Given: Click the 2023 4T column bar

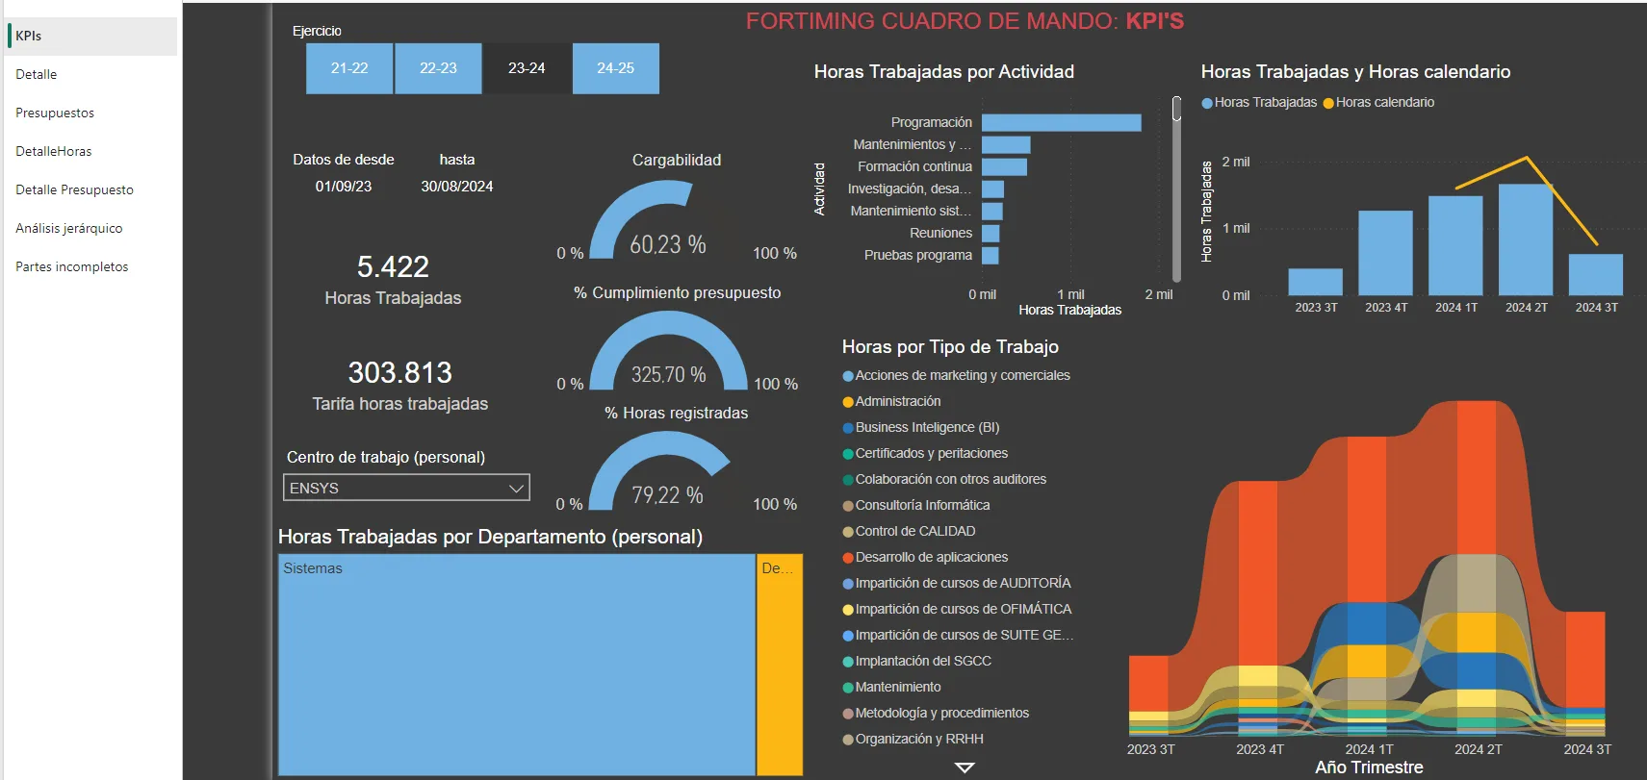Looking at the screenshot, I should pos(1385,253).
